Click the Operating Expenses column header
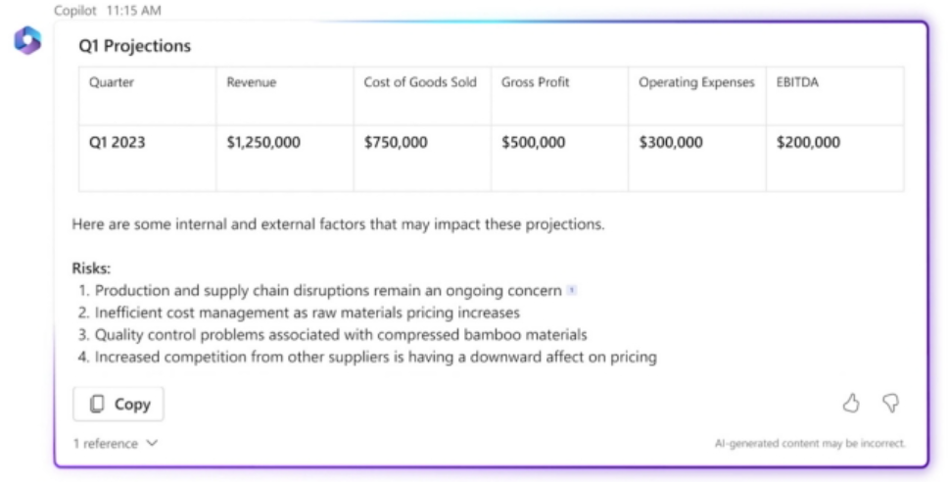This screenshot has height=482, width=949. (x=696, y=83)
